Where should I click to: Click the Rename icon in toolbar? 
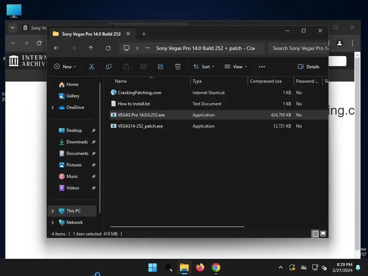[x=143, y=66]
